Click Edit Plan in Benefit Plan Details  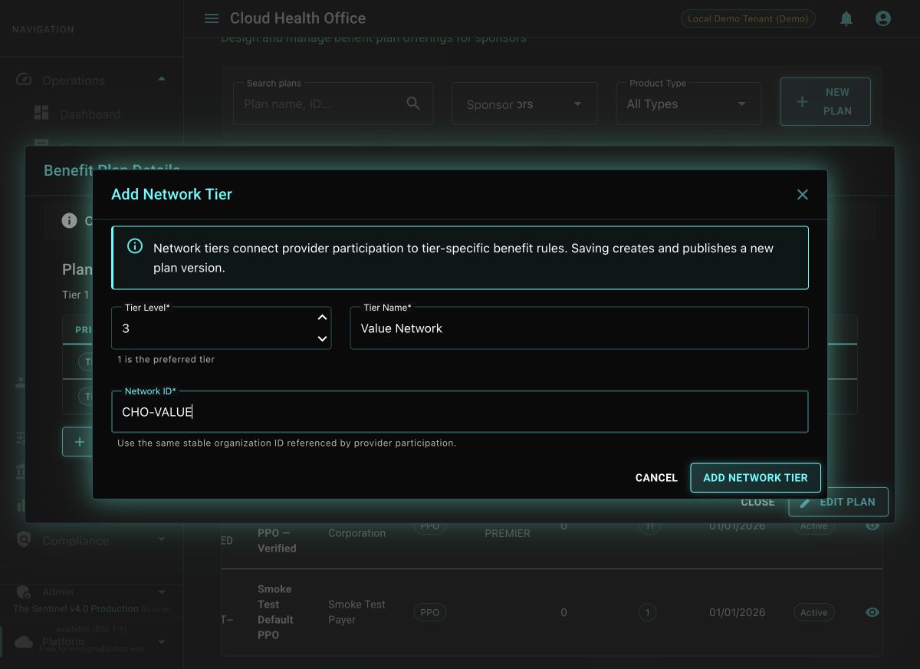838,502
